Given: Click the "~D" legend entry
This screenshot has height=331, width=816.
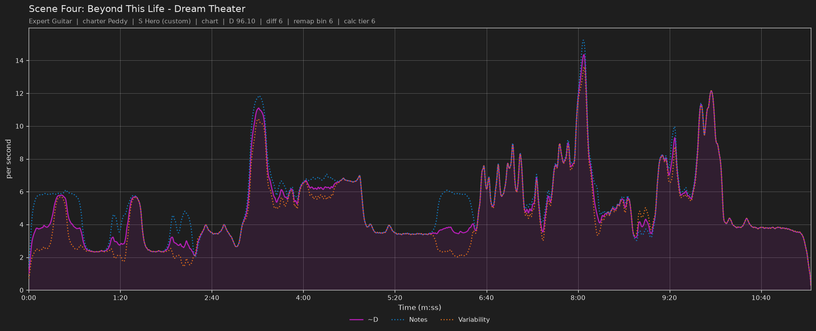Looking at the screenshot, I should (x=364, y=320).
